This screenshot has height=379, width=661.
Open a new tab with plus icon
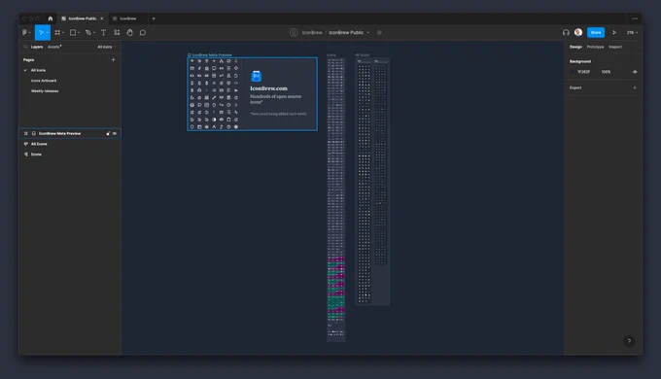pyautogui.click(x=154, y=18)
